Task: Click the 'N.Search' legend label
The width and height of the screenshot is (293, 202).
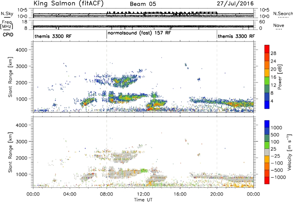Action: click(283, 13)
